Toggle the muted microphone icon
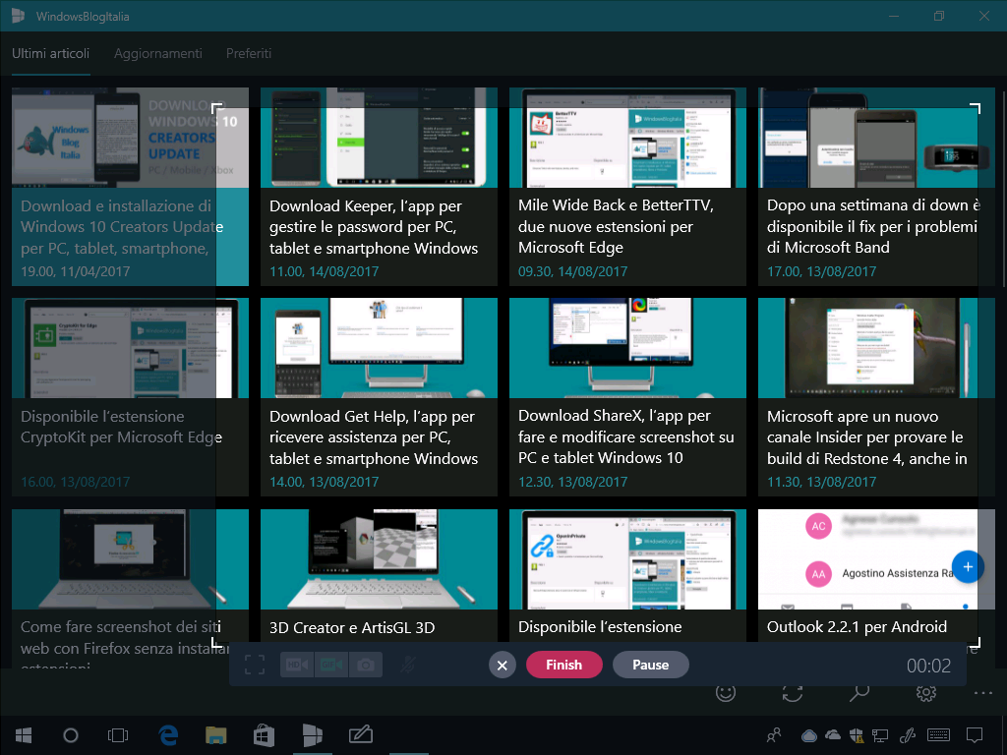1007x755 pixels. [x=408, y=666]
